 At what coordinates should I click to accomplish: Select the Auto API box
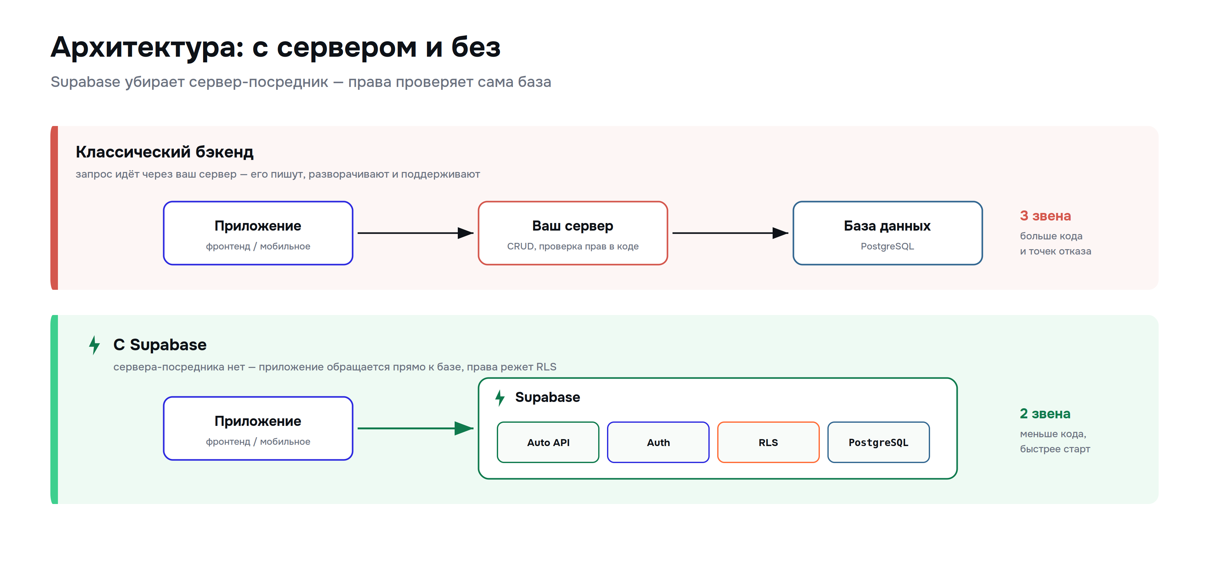(x=548, y=442)
